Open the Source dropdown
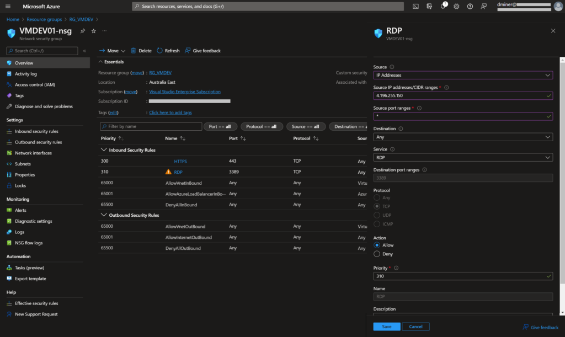The width and height of the screenshot is (565, 337). click(462, 75)
